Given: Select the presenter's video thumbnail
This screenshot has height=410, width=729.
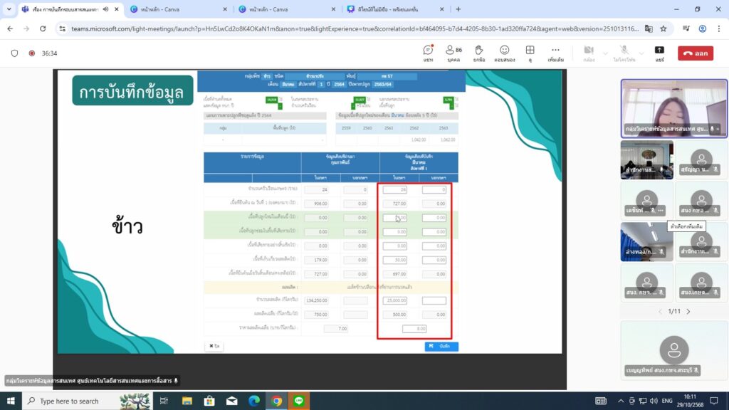Looking at the screenshot, I should pyautogui.click(x=673, y=106).
